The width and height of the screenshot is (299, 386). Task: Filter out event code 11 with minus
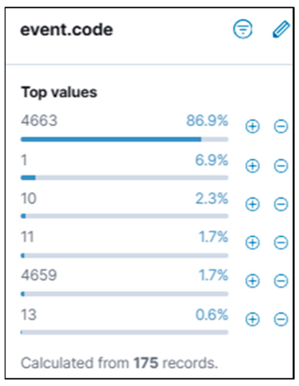[x=281, y=243]
